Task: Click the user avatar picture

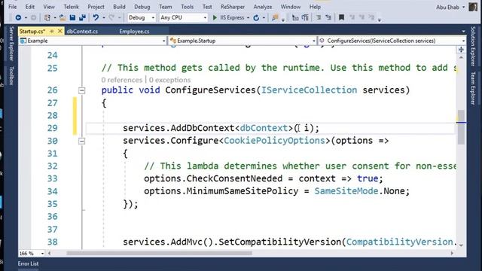Action: (x=473, y=7)
